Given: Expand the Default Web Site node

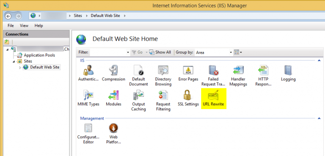Looking at the screenshot, I should 20,68.
